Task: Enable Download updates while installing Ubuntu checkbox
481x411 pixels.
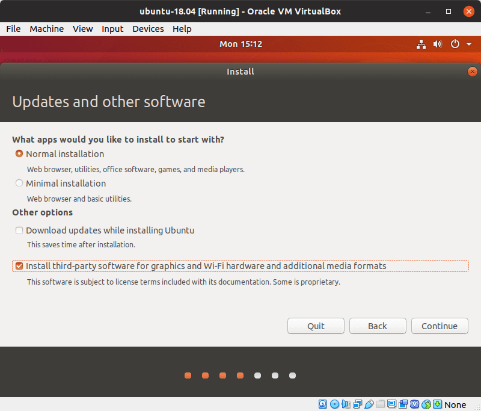Action: click(x=19, y=230)
